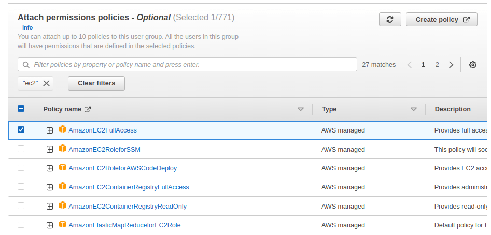Click the external link icon beside Policy name
Screen dimensions: 491x235
tap(88, 109)
